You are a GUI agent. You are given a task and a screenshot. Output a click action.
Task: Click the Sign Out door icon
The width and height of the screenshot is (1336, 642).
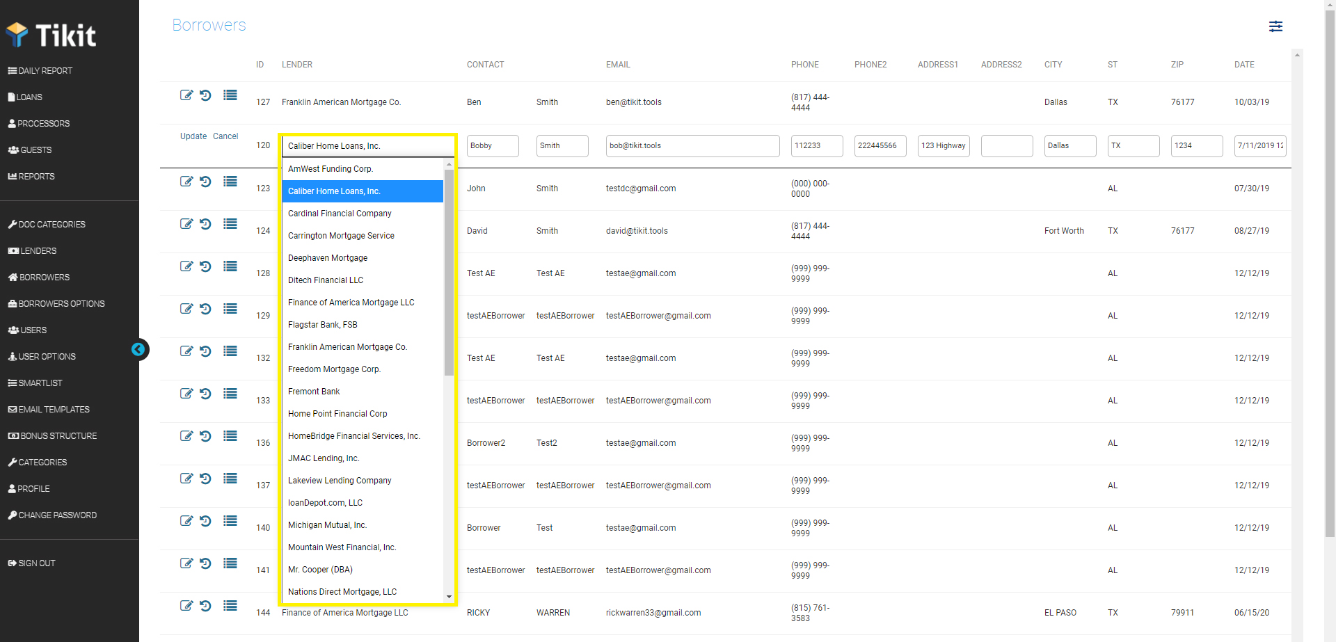(x=13, y=563)
